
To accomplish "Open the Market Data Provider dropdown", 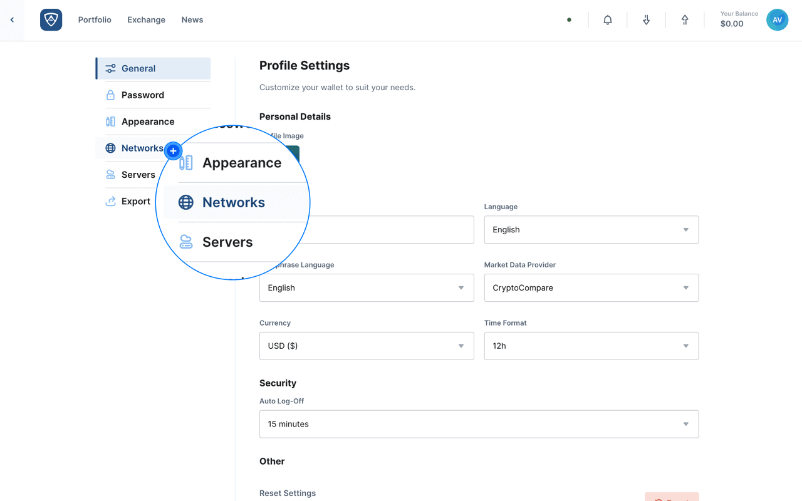I will click(x=591, y=288).
